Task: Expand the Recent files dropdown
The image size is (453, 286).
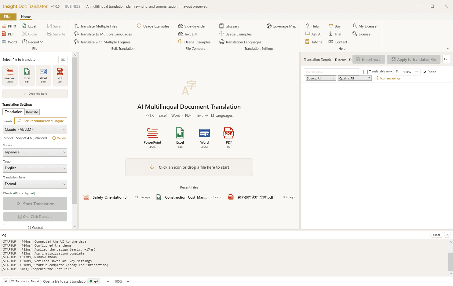Action: (32, 42)
